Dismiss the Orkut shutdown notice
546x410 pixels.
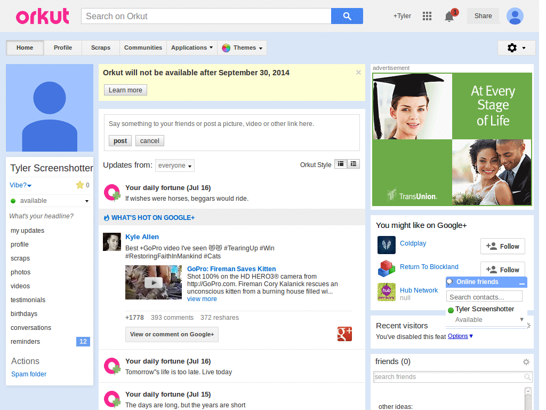358,73
